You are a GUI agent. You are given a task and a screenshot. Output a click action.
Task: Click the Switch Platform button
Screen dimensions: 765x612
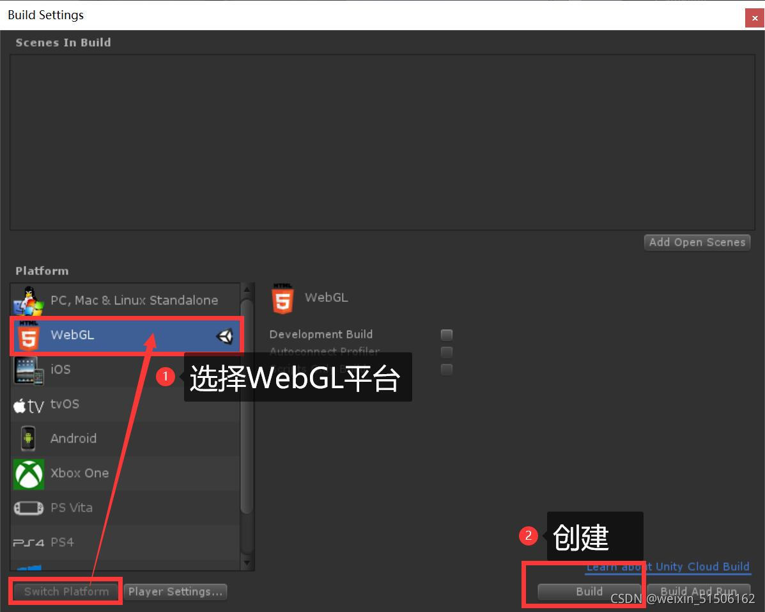66,592
